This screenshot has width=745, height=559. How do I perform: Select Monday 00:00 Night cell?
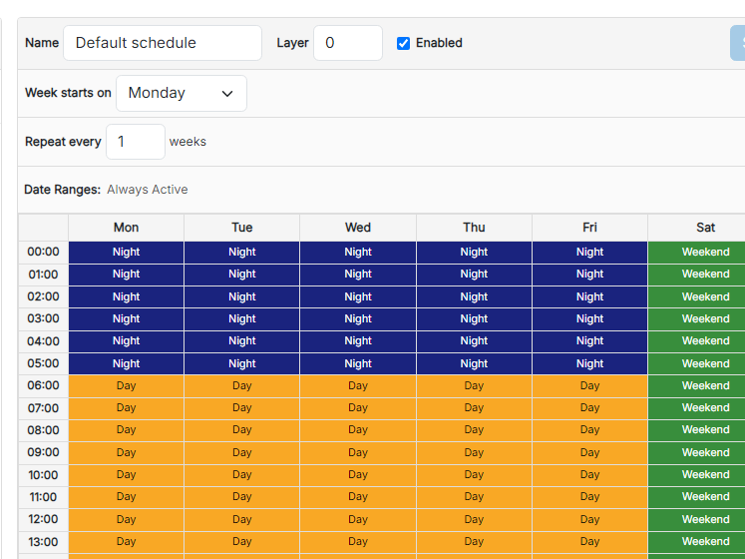click(x=126, y=253)
